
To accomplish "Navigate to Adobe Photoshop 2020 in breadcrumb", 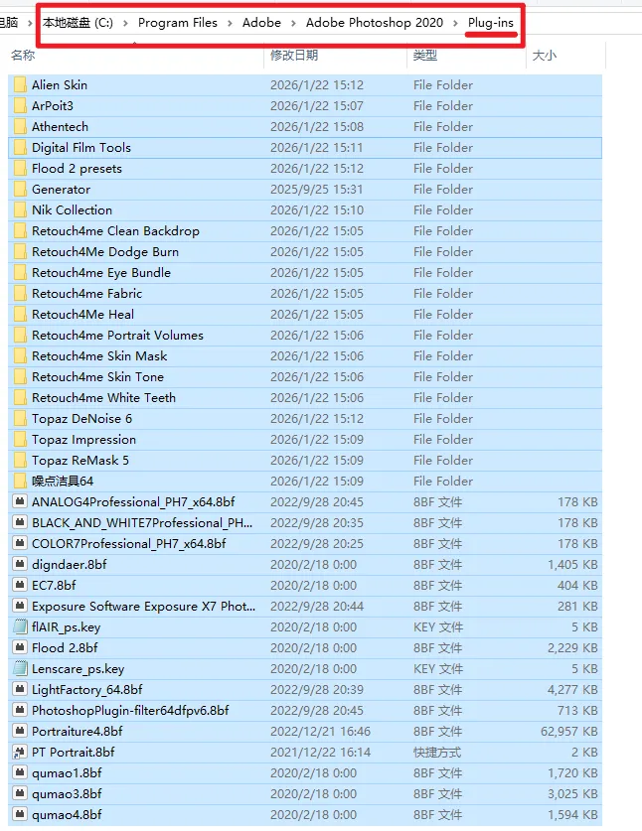I will tap(374, 23).
